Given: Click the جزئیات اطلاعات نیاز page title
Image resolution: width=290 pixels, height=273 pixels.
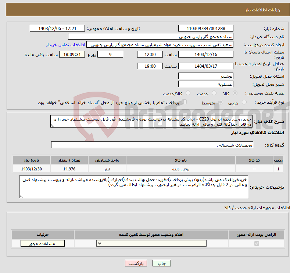Looking at the screenshot, I should click(x=263, y=10).
